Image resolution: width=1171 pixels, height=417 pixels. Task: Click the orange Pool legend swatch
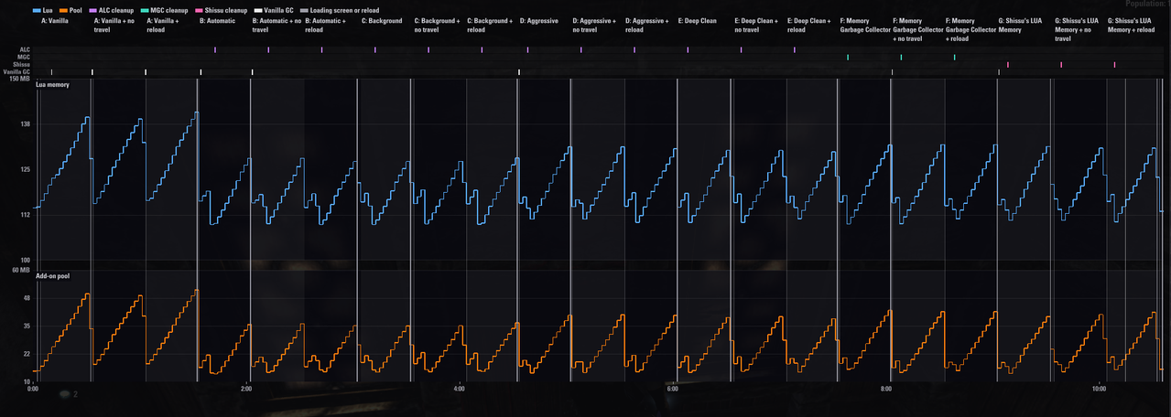click(x=65, y=10)
